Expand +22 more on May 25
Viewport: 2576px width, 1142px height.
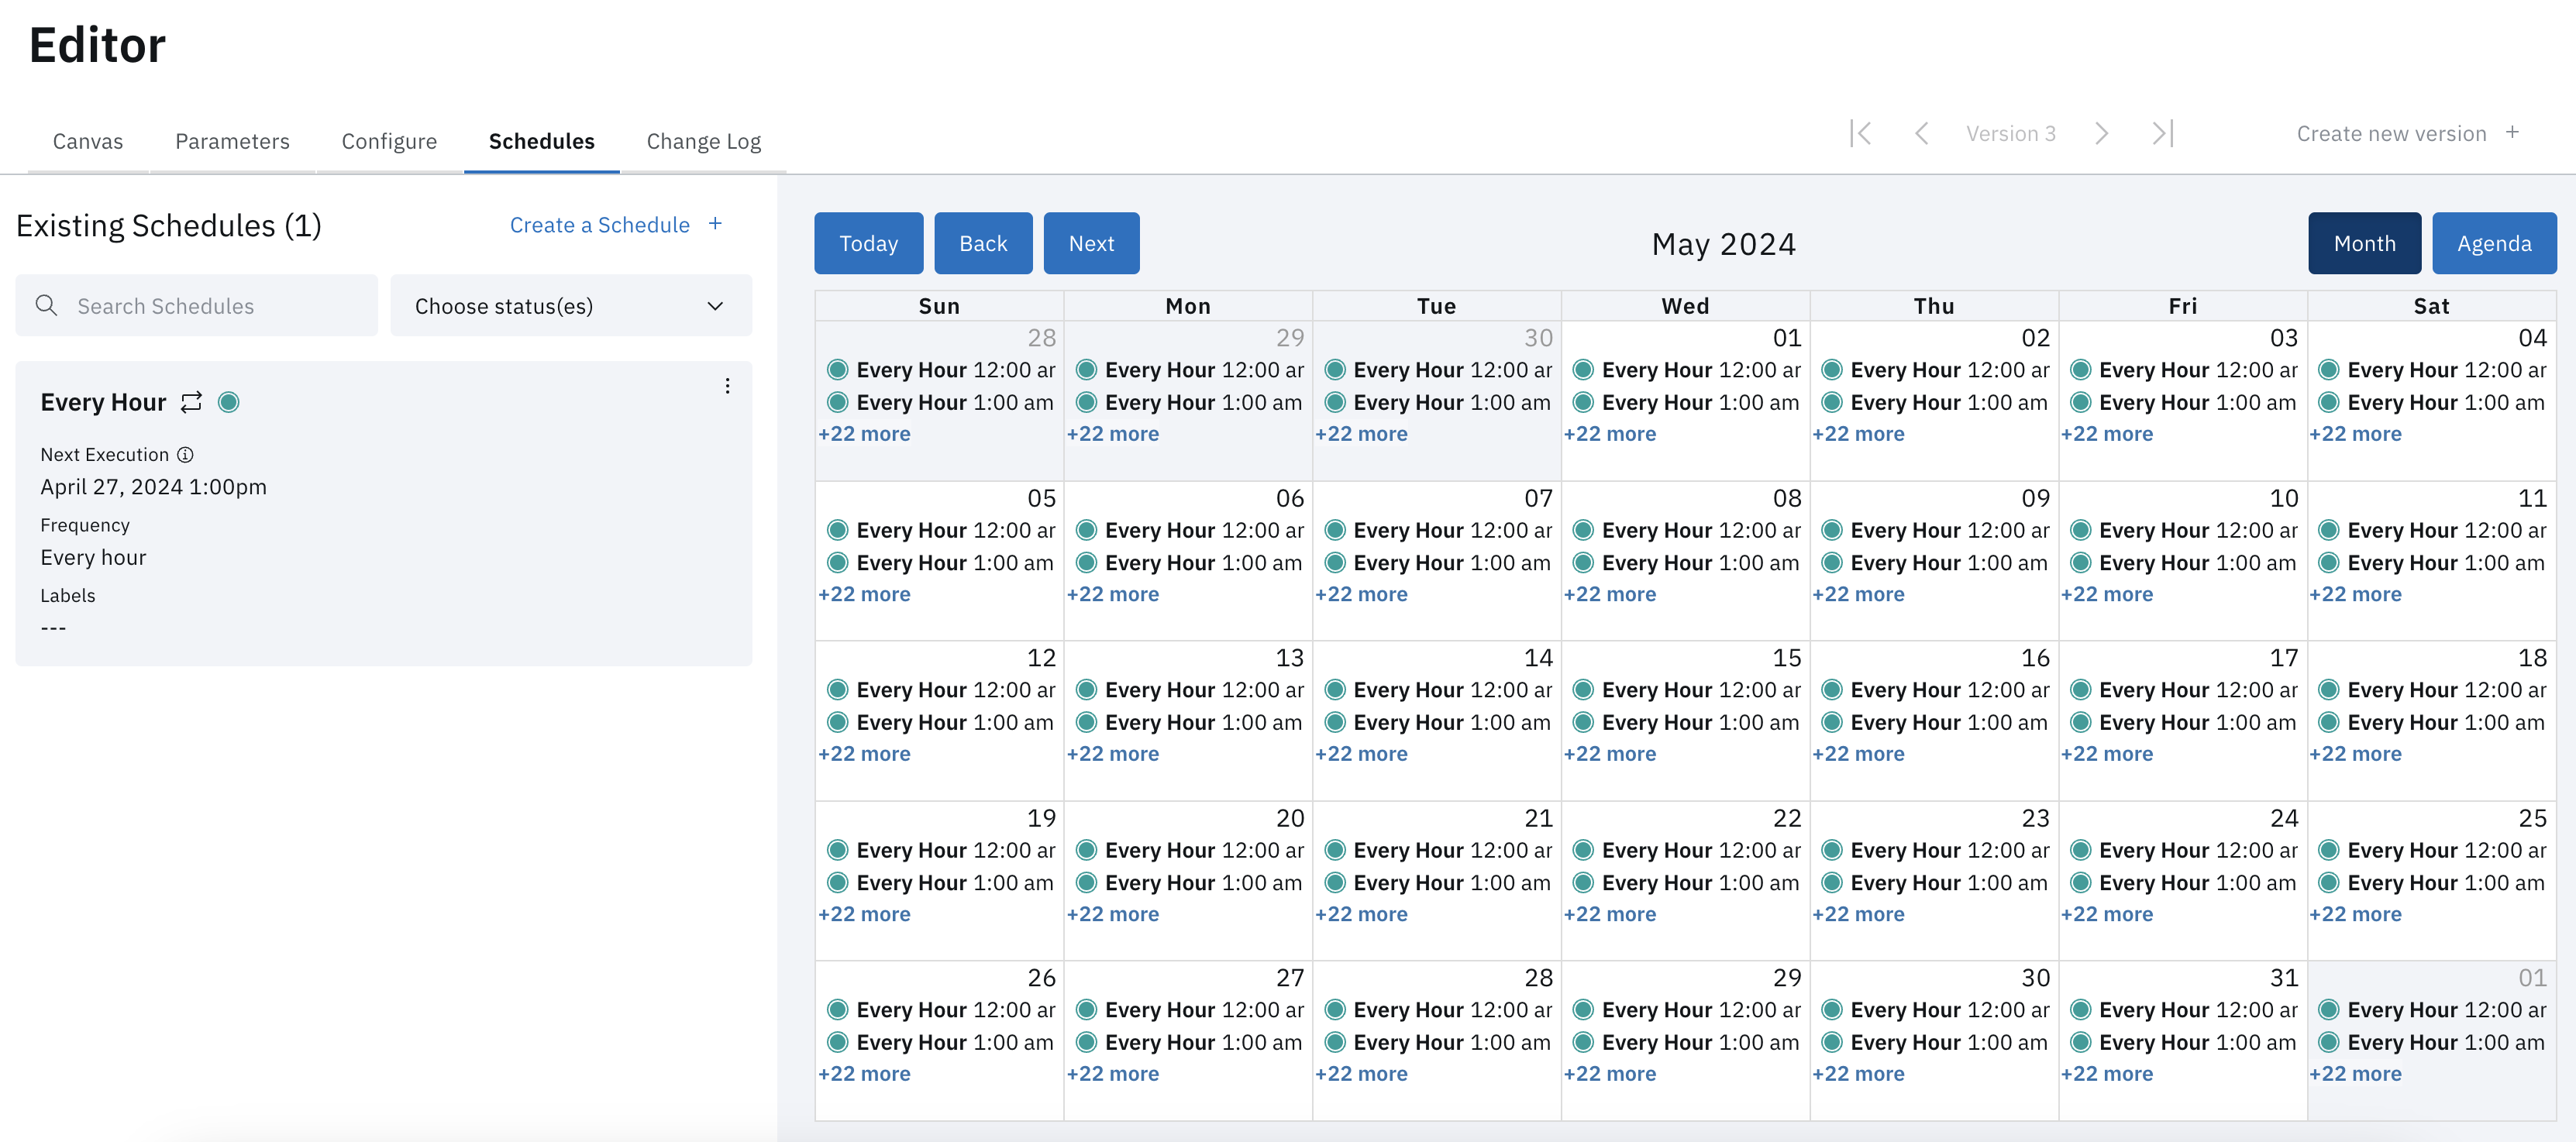[x=2355, y=914]
